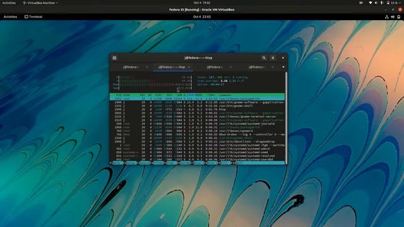Open the terminal hamburger menu
Image resolution: width=404 pixels, height=227 pixels.
point(273,58)
